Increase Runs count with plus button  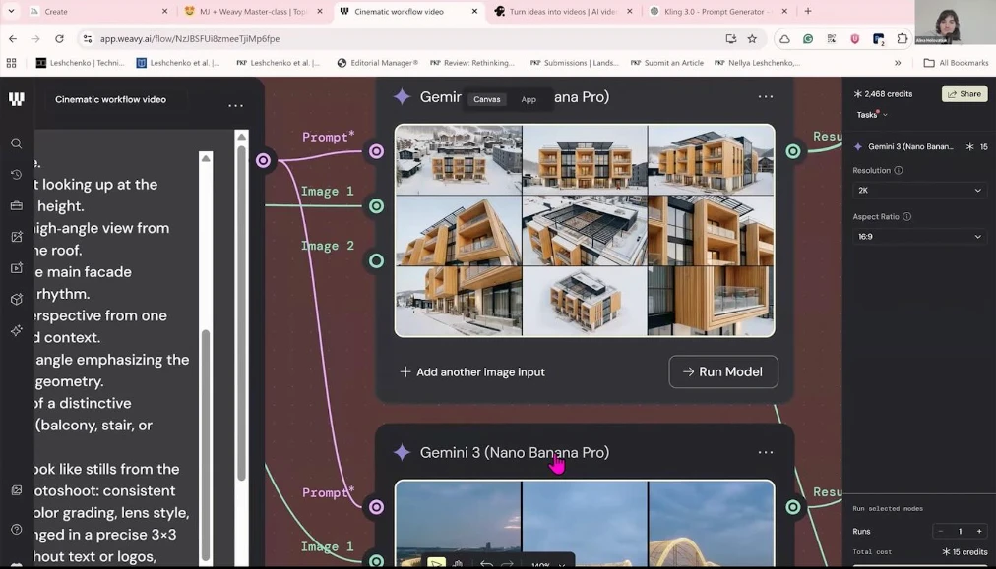(978, 532)
